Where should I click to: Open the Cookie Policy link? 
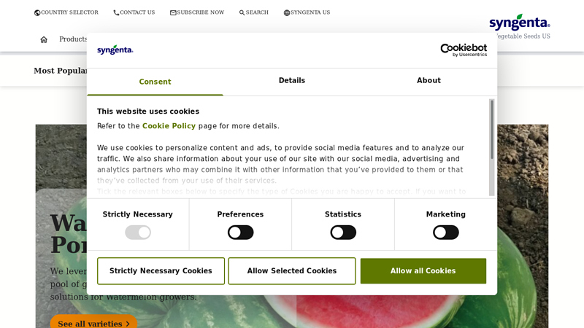click(x=169, y=126)
